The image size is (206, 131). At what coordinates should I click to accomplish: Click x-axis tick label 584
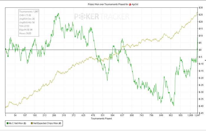pos(112,115)
